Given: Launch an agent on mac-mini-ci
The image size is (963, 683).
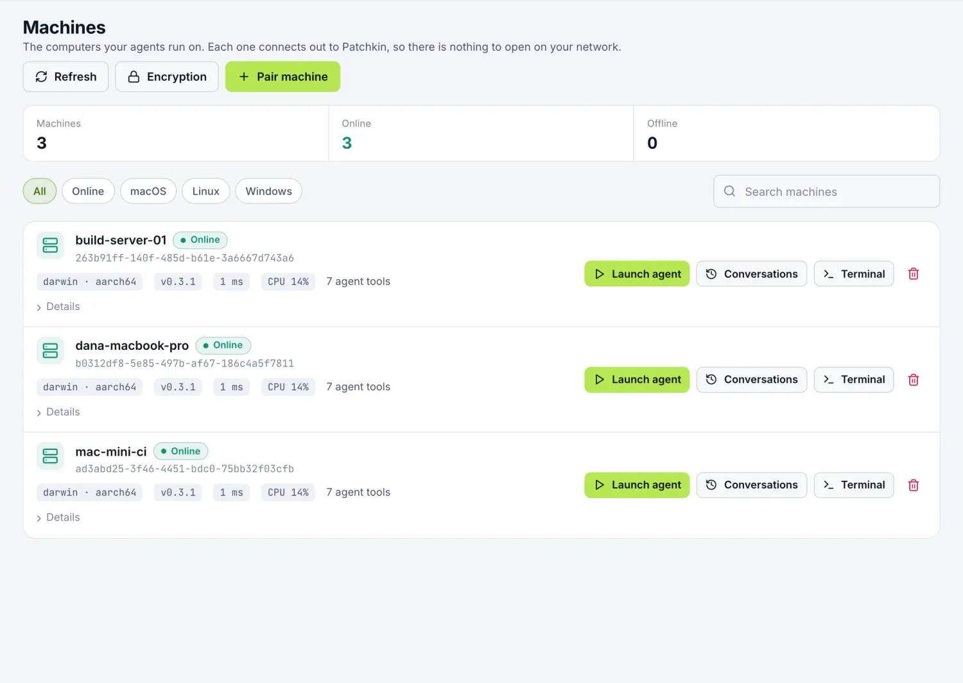Looking at the screenshot, I should 637,485.
